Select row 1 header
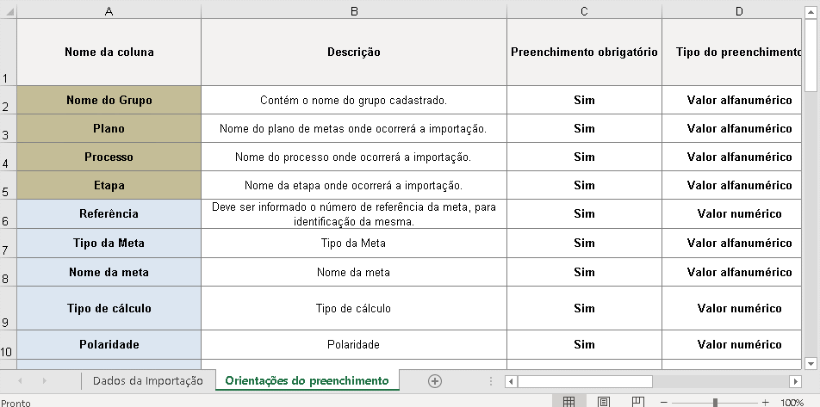The width and height of the screenshot is (820, 407). (x=8, y=52)
